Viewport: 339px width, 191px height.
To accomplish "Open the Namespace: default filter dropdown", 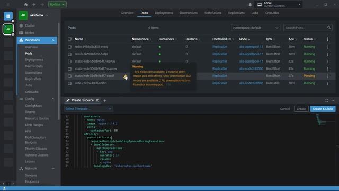I will (x=255, y=28).
